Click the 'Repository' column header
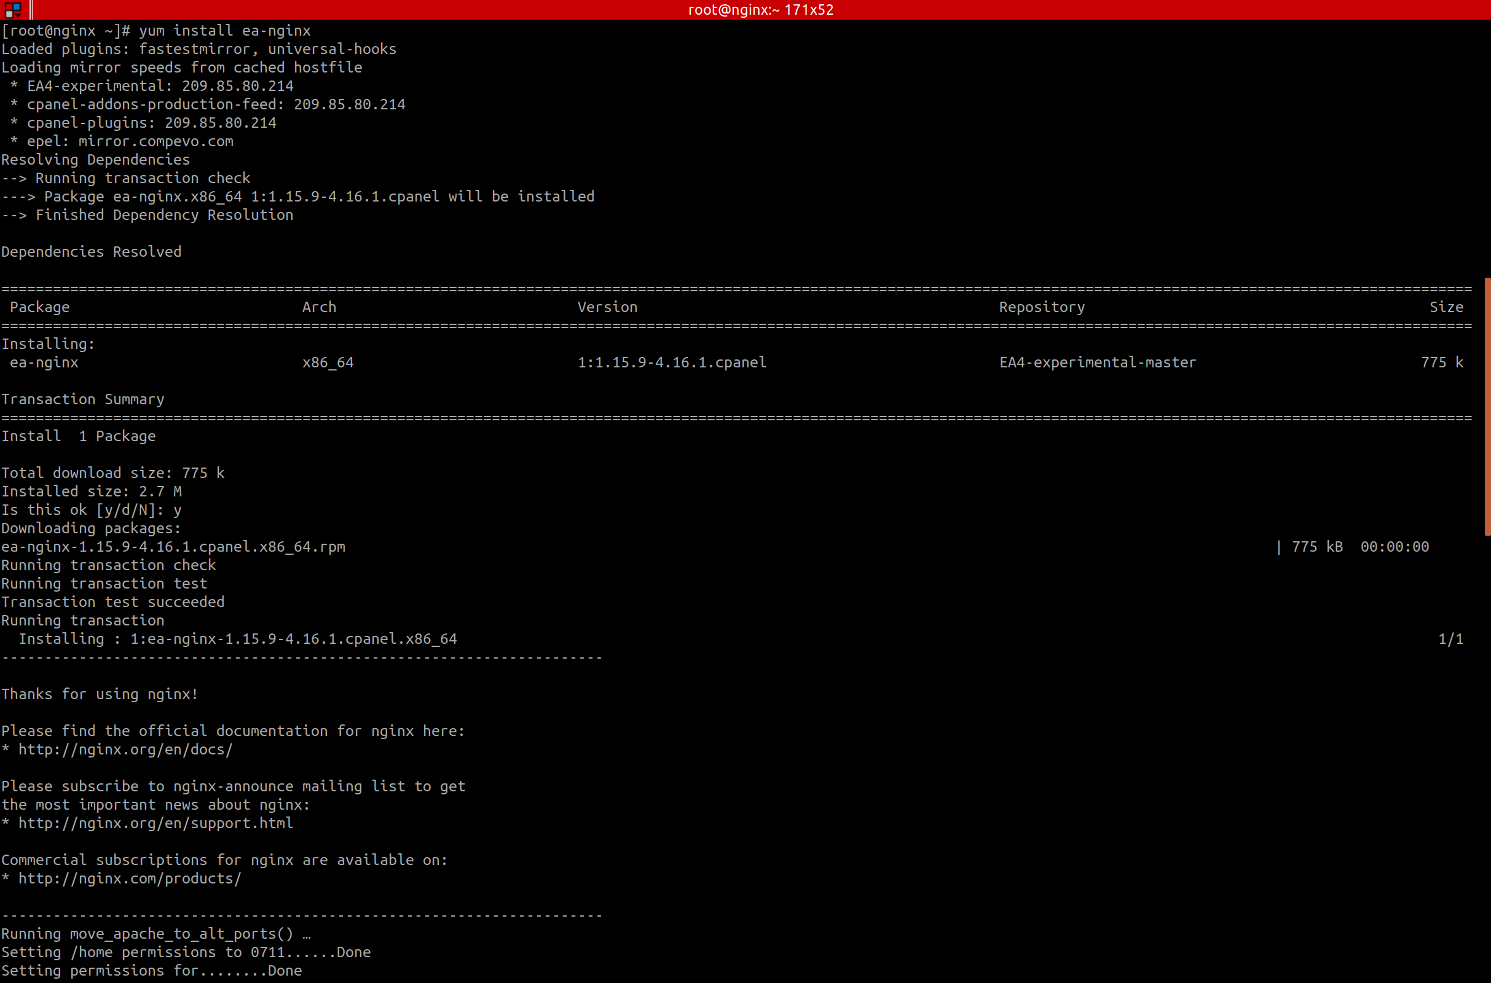The height and width of the screenshot is (983, 1491). pyautogui.click(x=1042, y=307)
